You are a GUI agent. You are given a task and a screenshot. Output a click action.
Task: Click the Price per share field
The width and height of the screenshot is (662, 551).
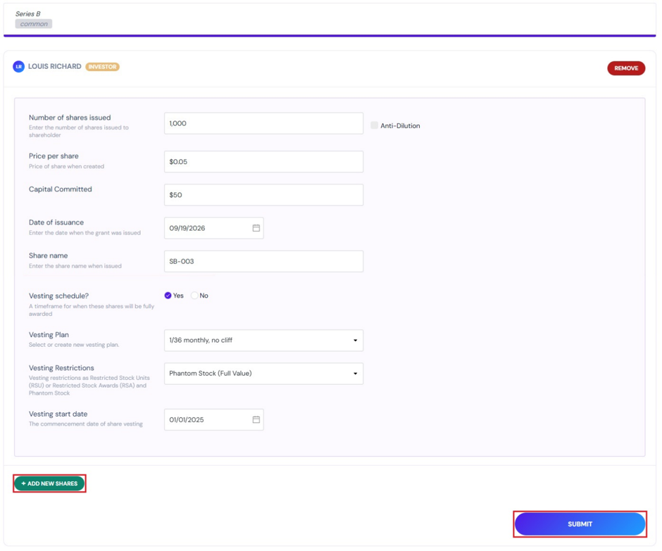(263, 162)
